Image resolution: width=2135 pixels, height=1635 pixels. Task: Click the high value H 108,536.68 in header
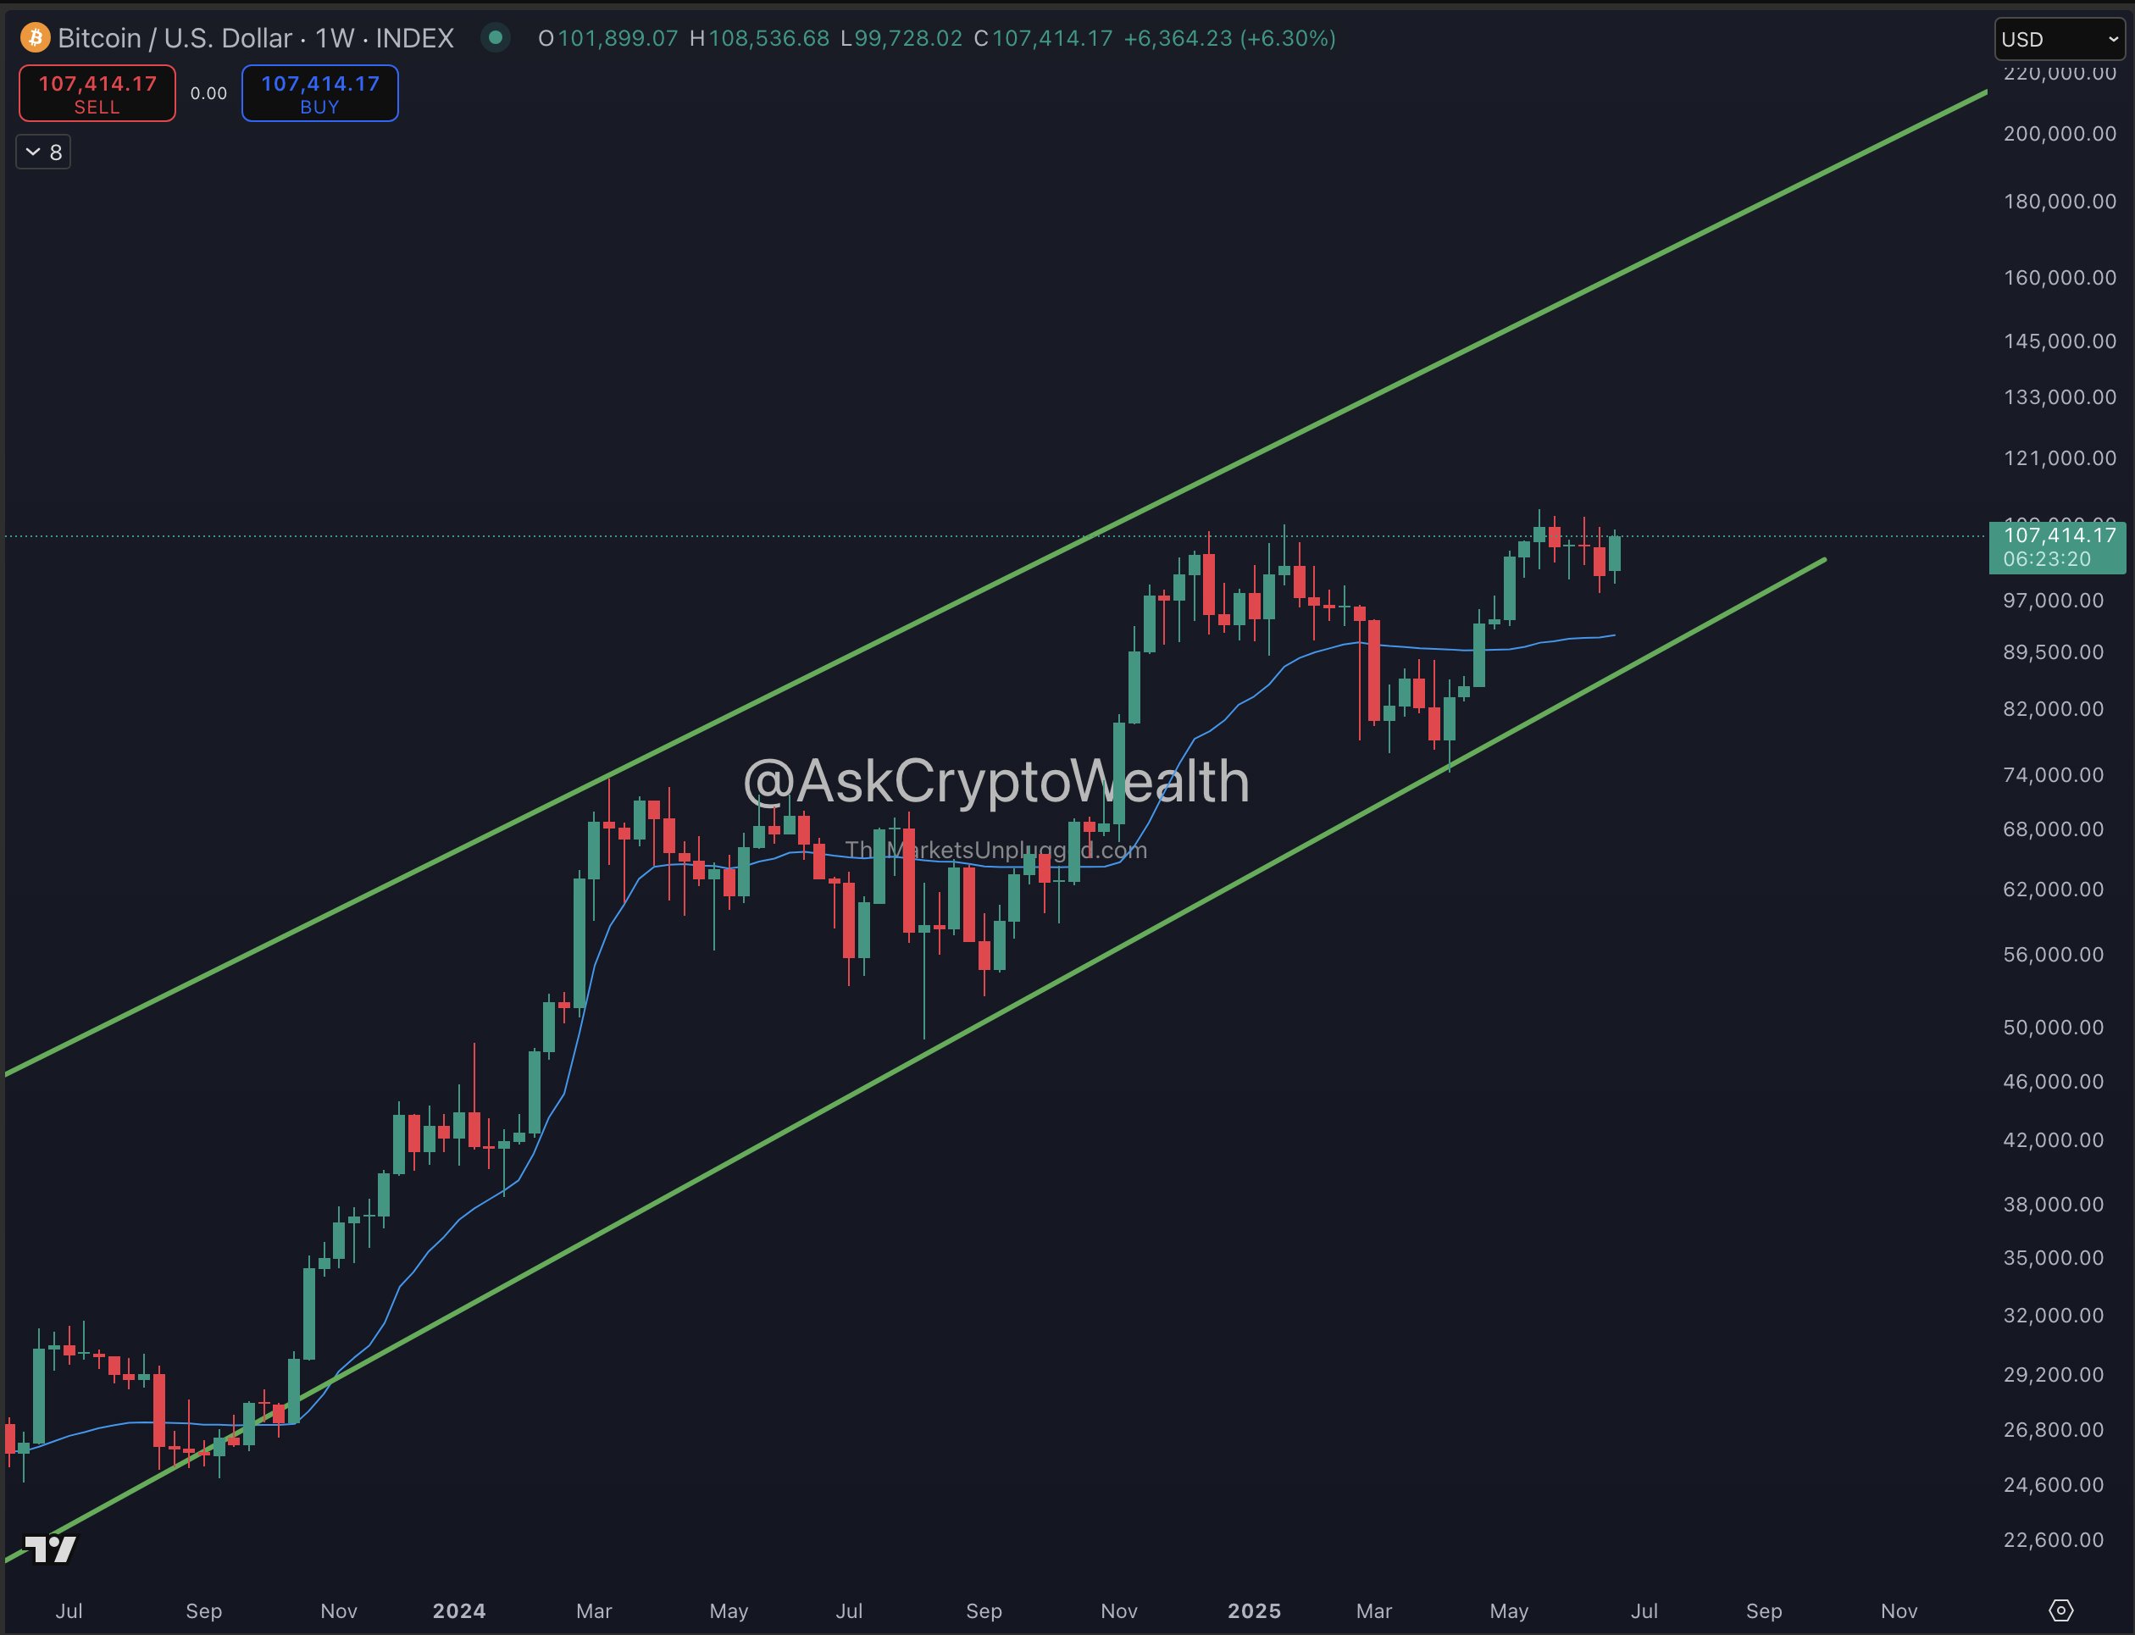click(x=759, y=38)
